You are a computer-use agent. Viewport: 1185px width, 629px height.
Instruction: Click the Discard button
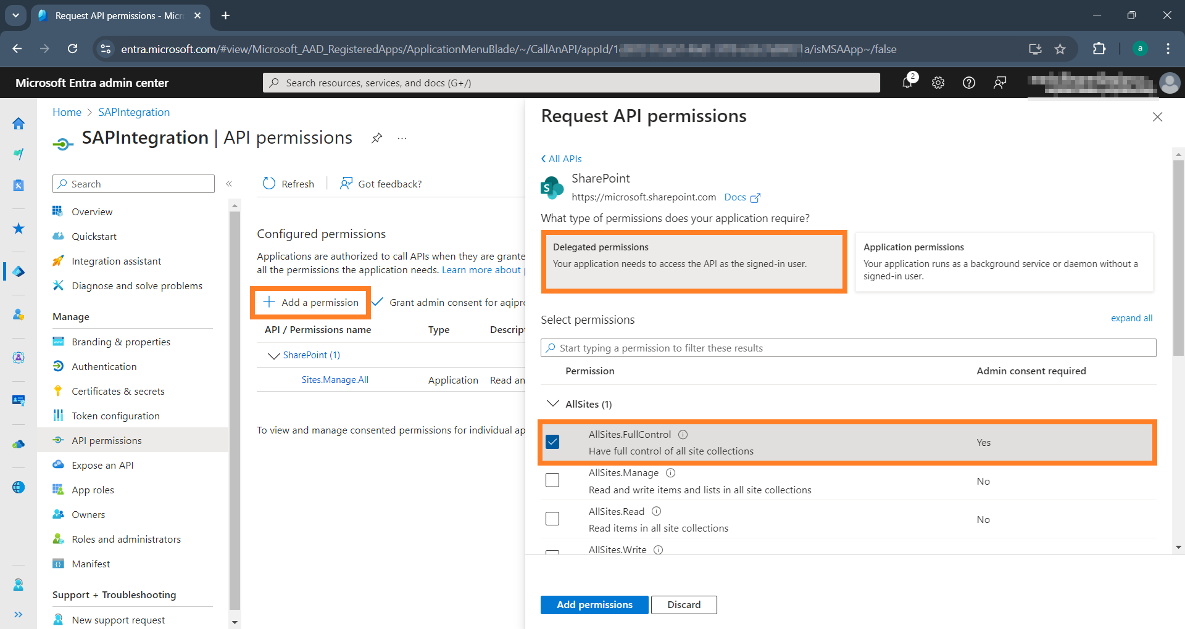coord(684,605)
